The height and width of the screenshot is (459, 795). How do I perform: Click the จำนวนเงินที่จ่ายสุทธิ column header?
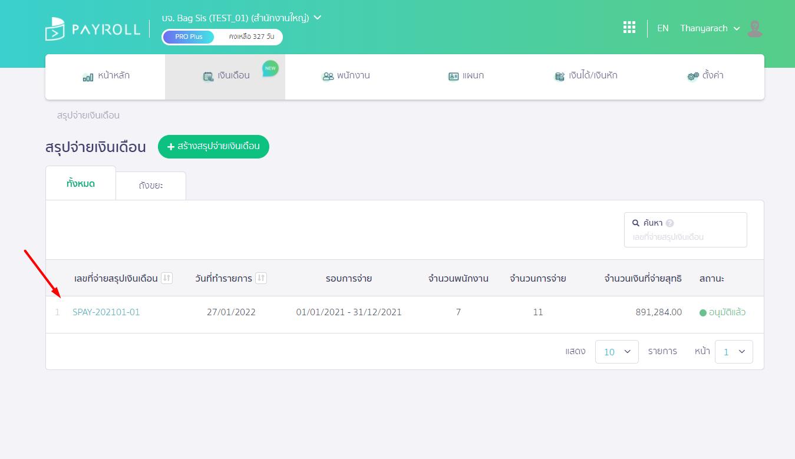coord(643,278)
